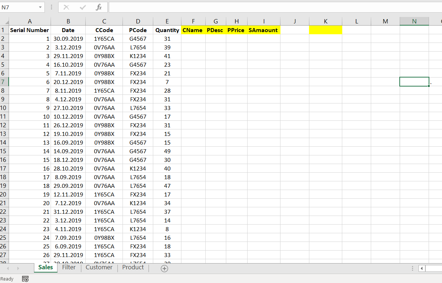The height and width of the screenshot is (283, 442).
Task: Switch to the Filter sheet tab
Action: coord(69,267)
